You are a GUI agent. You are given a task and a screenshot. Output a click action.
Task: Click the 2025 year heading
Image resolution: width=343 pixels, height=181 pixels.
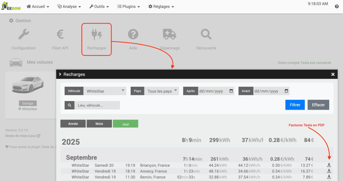pyautogui.click(x=71, y=142)
